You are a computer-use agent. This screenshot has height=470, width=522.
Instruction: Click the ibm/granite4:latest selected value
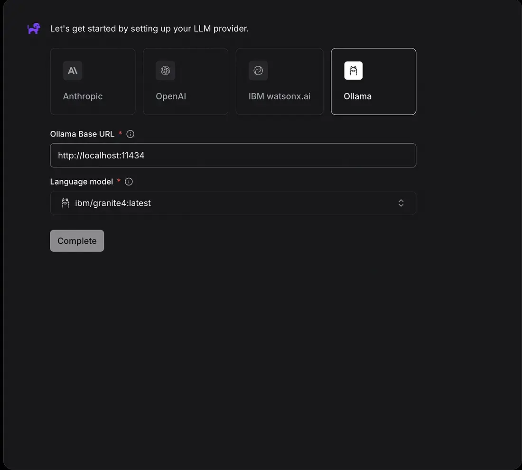[x=113, y=203]
